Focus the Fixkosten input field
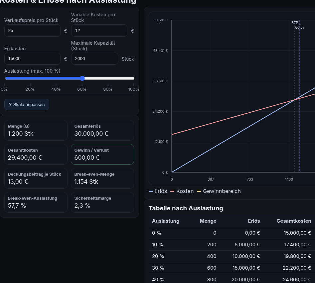Image resolution: width=315 pixels, height=283 pixels. [x=32, y=59]
